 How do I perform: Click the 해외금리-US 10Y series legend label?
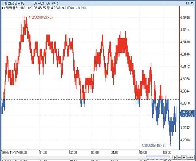click(18, 8)
